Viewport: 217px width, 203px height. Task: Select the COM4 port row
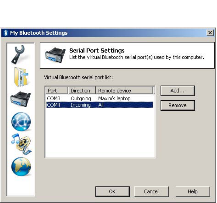100,105
